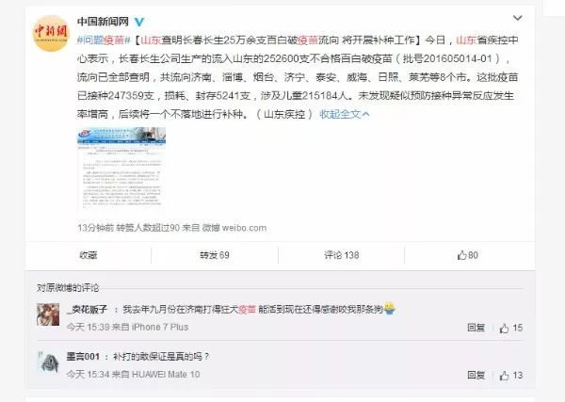The width and height of the screenshot is (565, 402).
Task: Open the attached document screenshot thumbnail
Action: 121,169
